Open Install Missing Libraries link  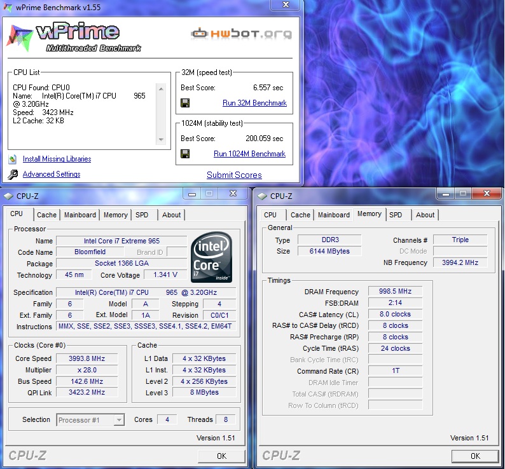click(57, 159)
